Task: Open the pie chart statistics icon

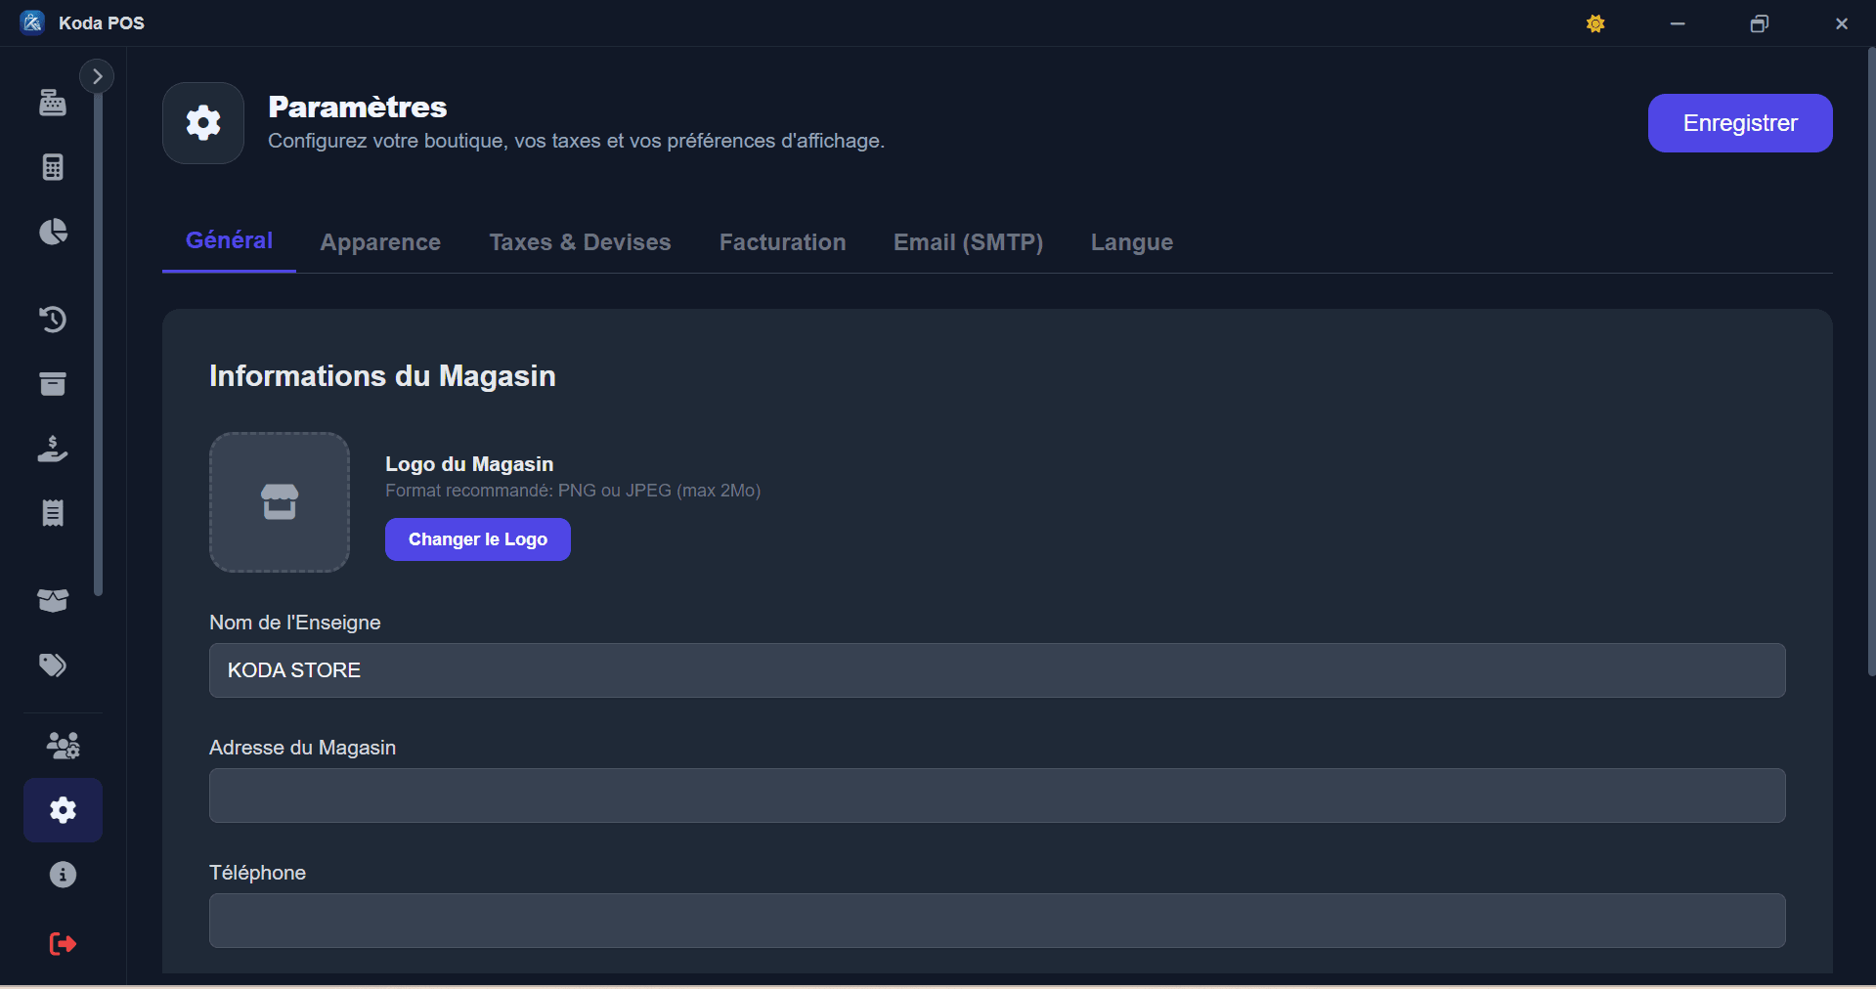Action: click(53, 232)
